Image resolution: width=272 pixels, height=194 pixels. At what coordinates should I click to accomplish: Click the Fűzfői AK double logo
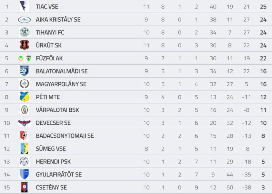(24, 58)
